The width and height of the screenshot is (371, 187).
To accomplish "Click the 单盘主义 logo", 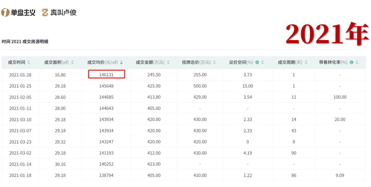I will [19, 13].
